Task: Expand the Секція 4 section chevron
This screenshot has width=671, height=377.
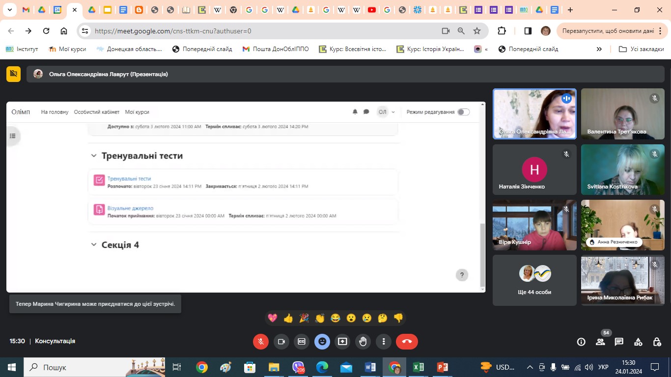Action: (x=94, y=244)
